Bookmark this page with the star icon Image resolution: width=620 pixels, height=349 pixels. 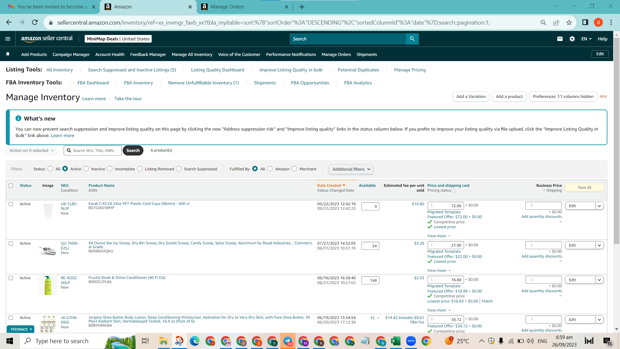coord(569,22)
